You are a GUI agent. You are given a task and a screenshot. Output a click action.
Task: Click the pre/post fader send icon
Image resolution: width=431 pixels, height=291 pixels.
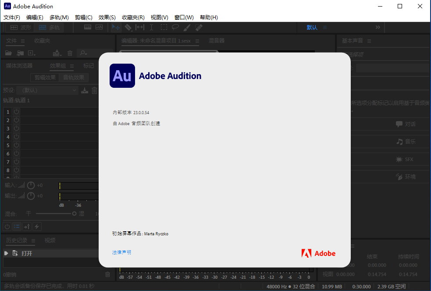pos(27,226)
